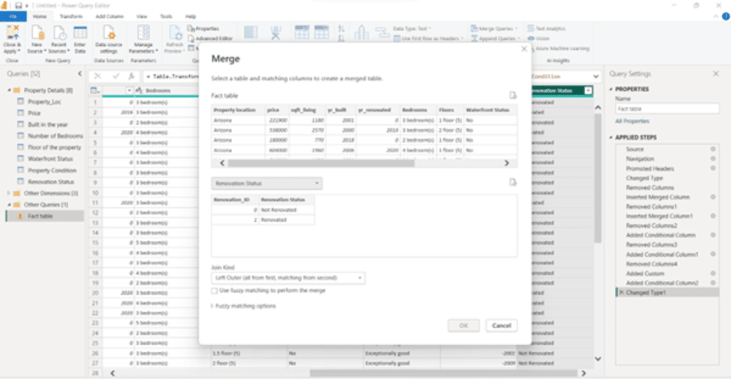Image resolution: width=731 pixels, height=379 pixels.
Task: Click the OK button in Merge dialog
Action: tap(464, 325)
